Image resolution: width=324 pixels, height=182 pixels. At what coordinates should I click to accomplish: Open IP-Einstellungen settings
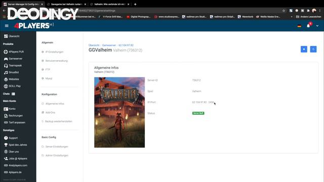[x=53, y=52]
